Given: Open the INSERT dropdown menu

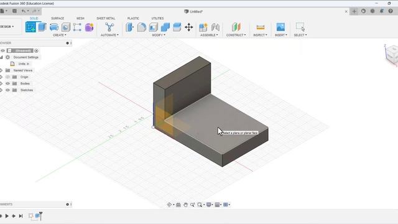Looking at the screenshot, I should point(280,35).
